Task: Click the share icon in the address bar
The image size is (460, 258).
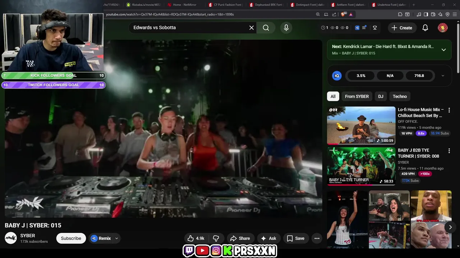Action: point(334,14)
